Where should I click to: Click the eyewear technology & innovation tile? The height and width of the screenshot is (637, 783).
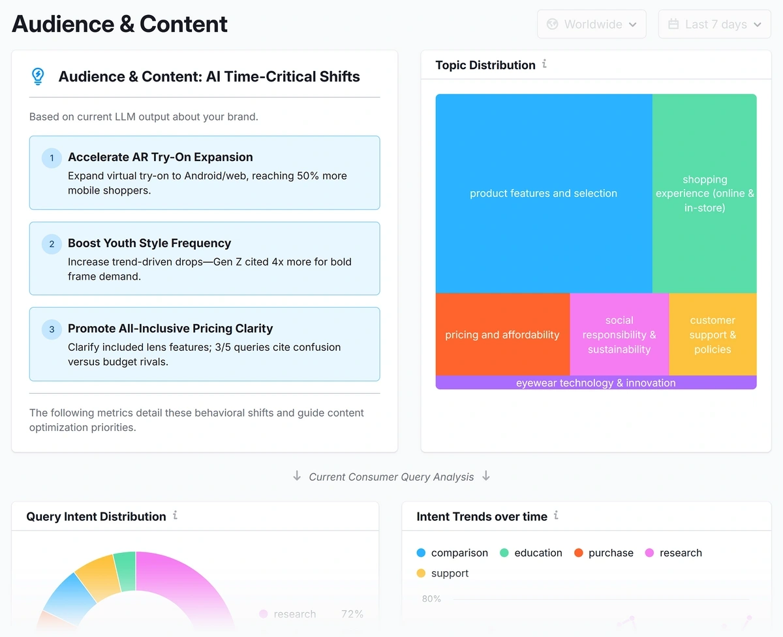[x=596, y=383]
